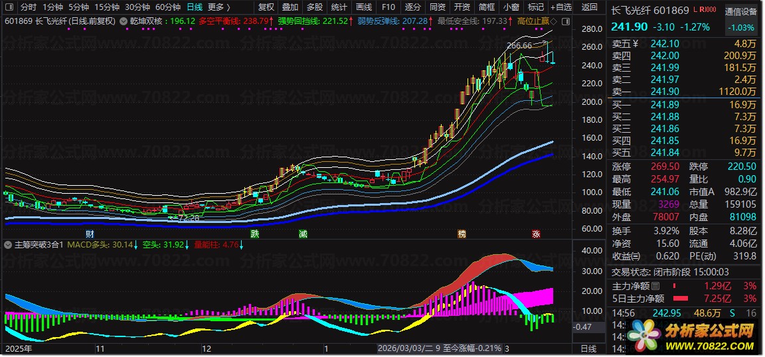Screen dimensions: 765x357
Task: Click the 叠加 overlay button
Action: coord(290,7)
